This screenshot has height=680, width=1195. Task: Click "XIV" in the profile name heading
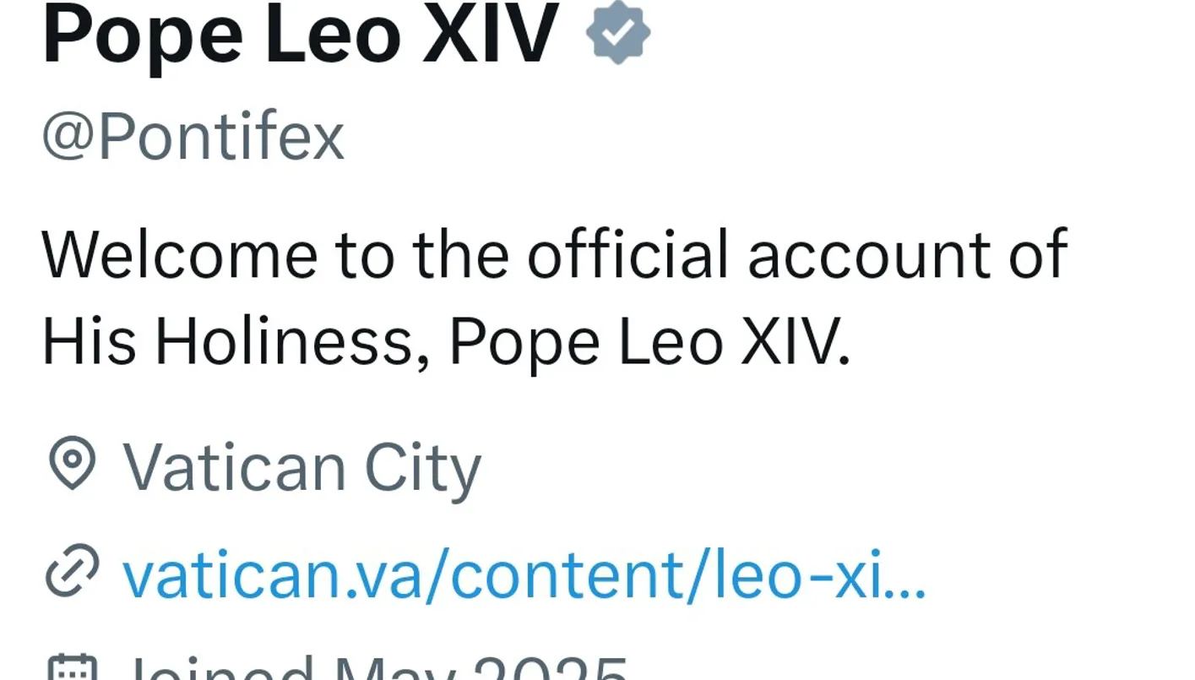tap(490, 34)
